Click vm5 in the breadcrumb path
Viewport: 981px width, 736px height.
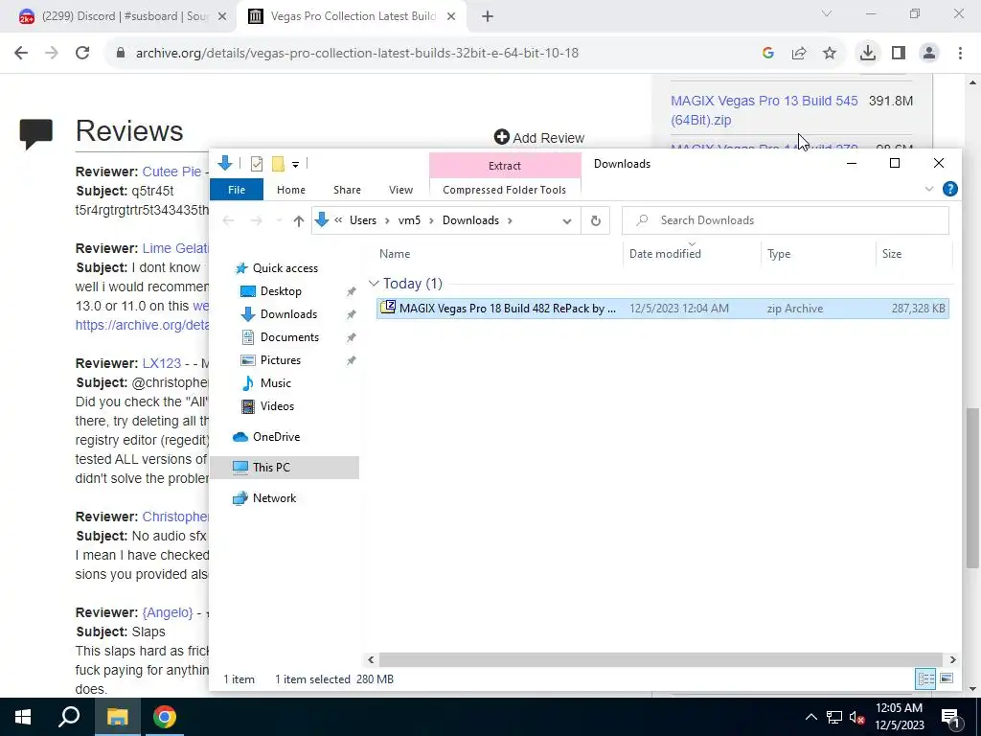click(409, 221)
